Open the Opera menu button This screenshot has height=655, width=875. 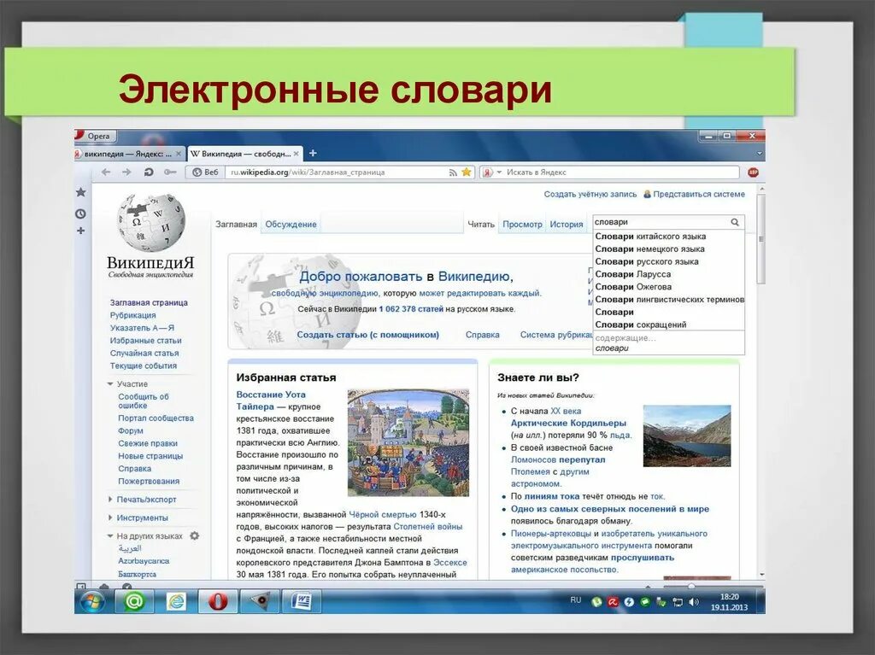click(95, 136)
